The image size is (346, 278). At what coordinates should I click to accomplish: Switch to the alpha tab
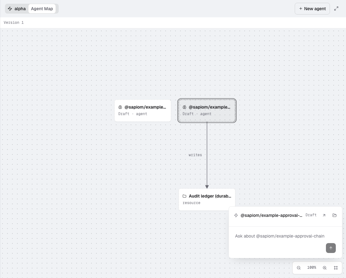click(17, 9)
